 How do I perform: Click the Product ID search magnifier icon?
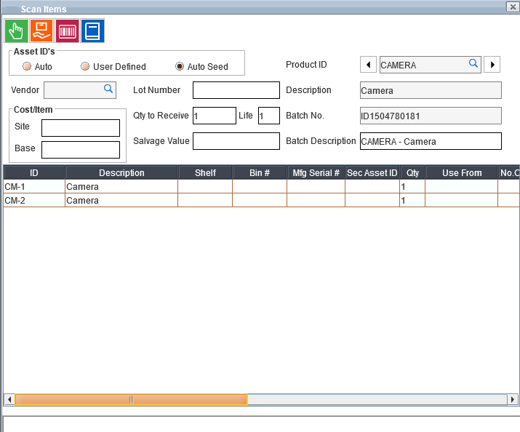(x=473, y=64)
